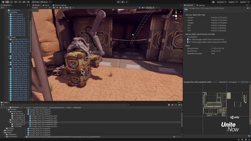
Task: Click the hidden packages count icon in Project
Action: click(180, 105)
